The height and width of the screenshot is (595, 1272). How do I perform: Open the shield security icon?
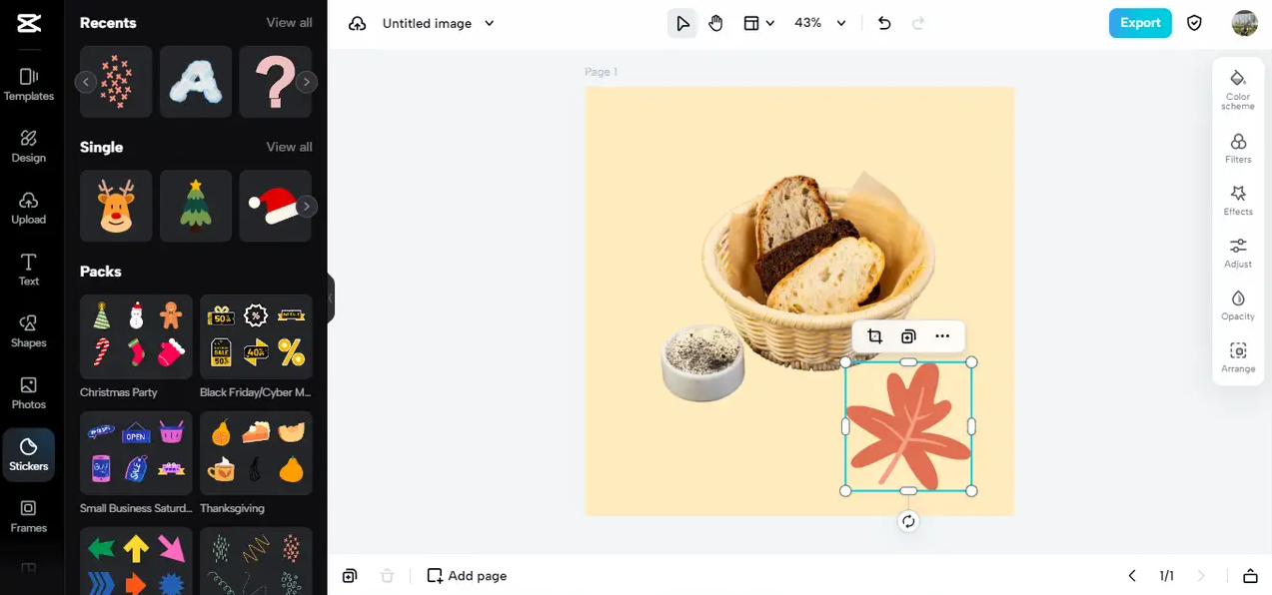tap(1194, 23)
